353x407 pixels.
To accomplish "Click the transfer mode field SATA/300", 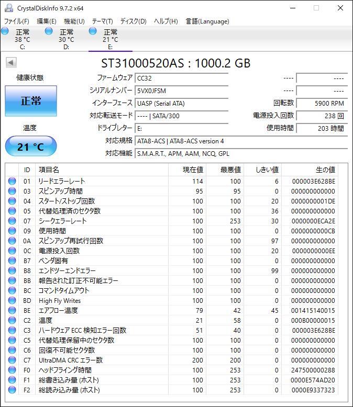I will 181,116.
